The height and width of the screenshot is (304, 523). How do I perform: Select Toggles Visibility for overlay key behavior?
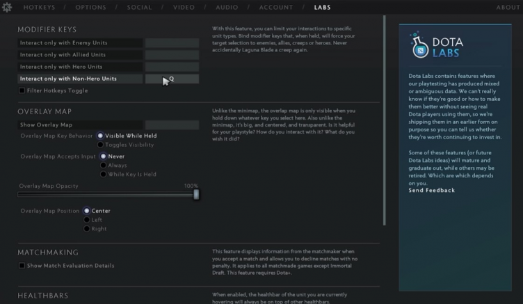102,145
